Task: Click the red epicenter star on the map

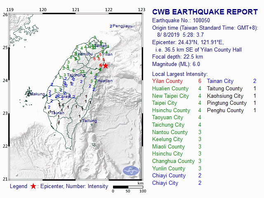Action: 106,66
